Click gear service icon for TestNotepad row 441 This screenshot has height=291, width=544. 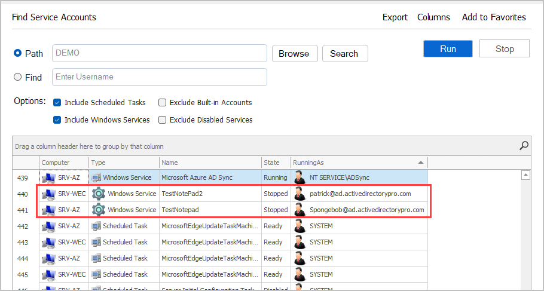click(99, 210)
